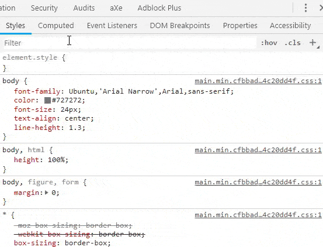Viewport: 323px width, 247px height.
Task: Toggle the :hov element state panel
Action: (x=269, y=43)
